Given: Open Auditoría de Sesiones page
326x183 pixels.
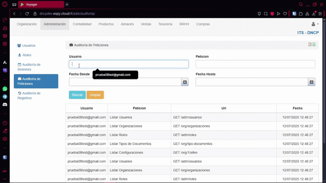Looking at the screenshot, I should point(31,67).
